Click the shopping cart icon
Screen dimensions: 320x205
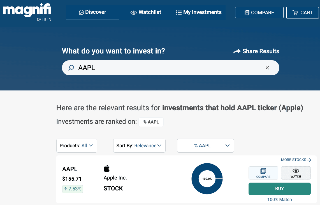coord(295,13)
